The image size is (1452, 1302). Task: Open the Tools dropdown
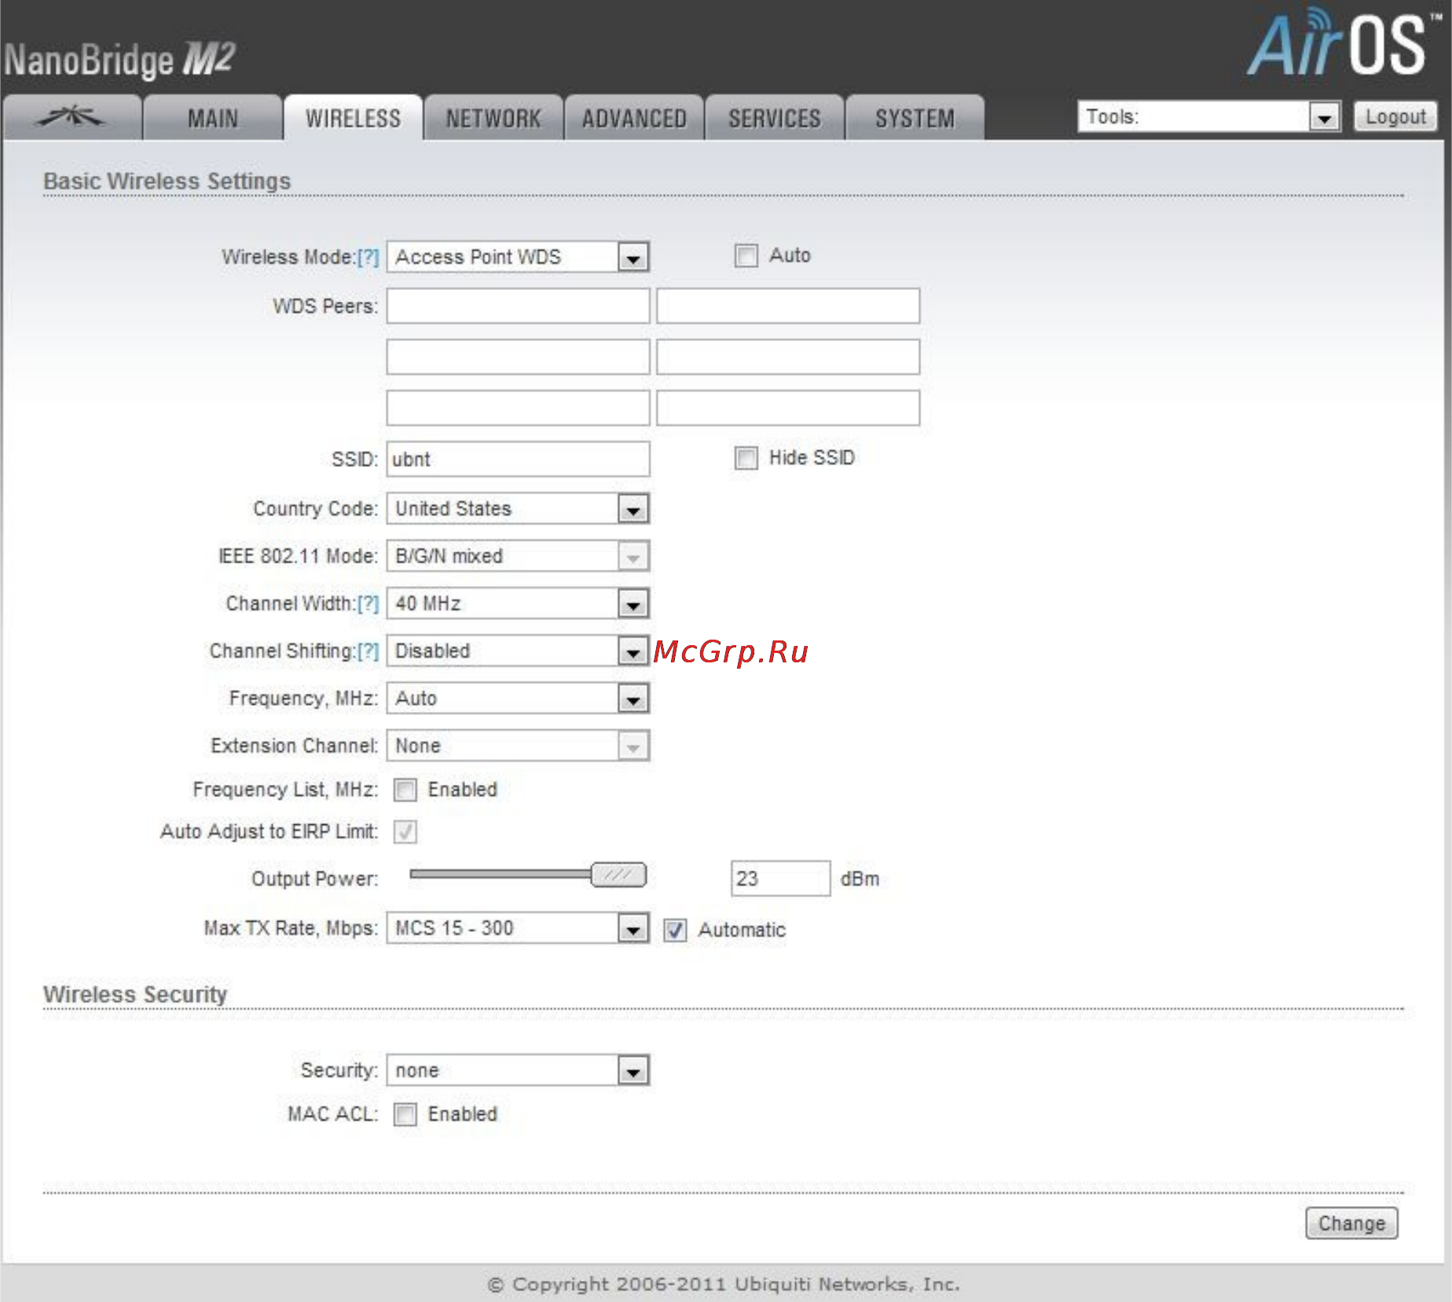point(1209,117)
